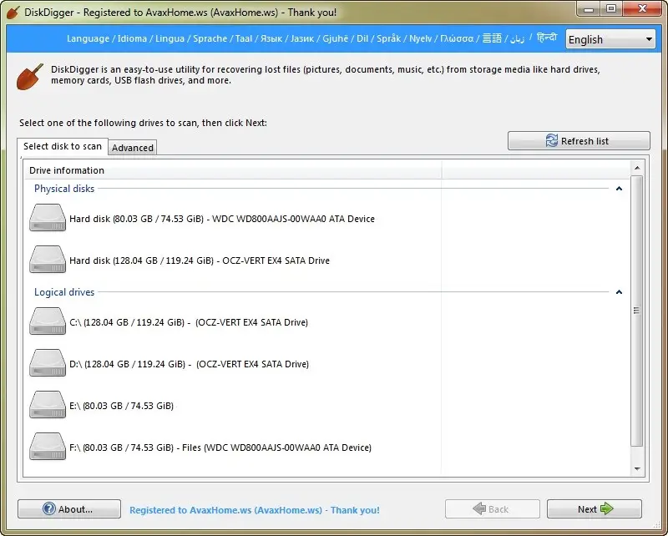Click the OCZ-VERT EX4 physical hard disk icon
The height and width of the screenshot is (536, 668).
click(x=48, y=259)
